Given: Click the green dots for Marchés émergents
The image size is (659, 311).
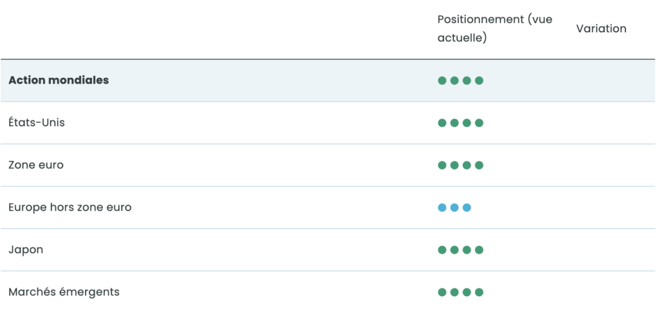Looking at the screenshot, I should [460, 292].
